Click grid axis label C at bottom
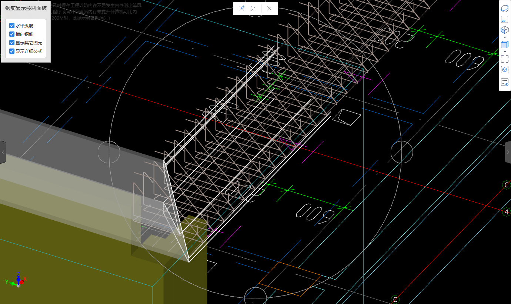This screenshot has height=304, width=511. click(x=395, y=300)
